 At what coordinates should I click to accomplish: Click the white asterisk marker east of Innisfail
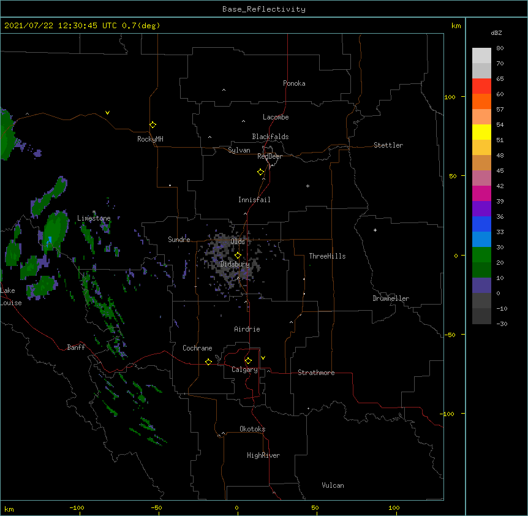tap(307, 186)
